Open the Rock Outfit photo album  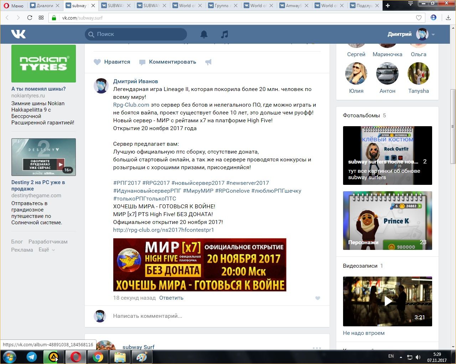pos(388,155)
